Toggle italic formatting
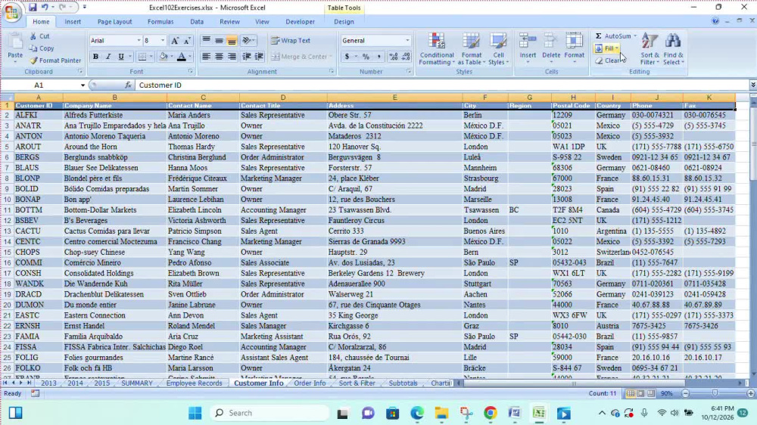 (x=108, y=57)
